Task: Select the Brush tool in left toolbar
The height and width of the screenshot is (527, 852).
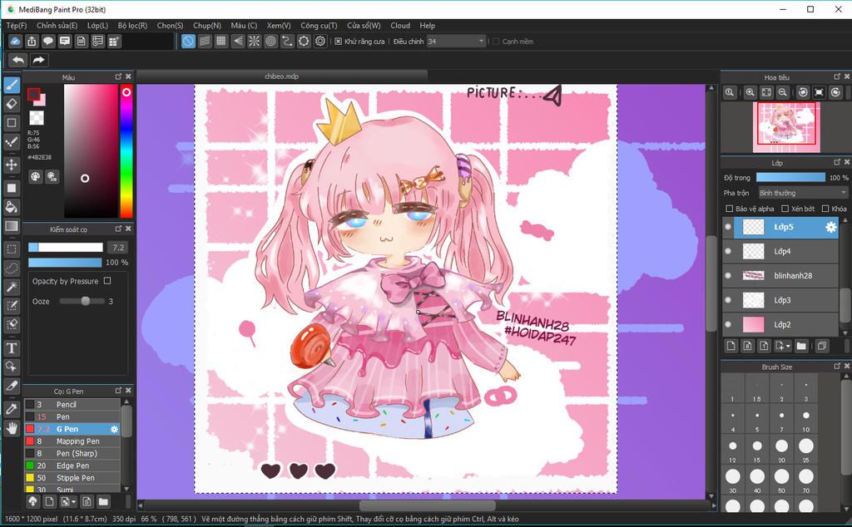Action: click(12, 85)
